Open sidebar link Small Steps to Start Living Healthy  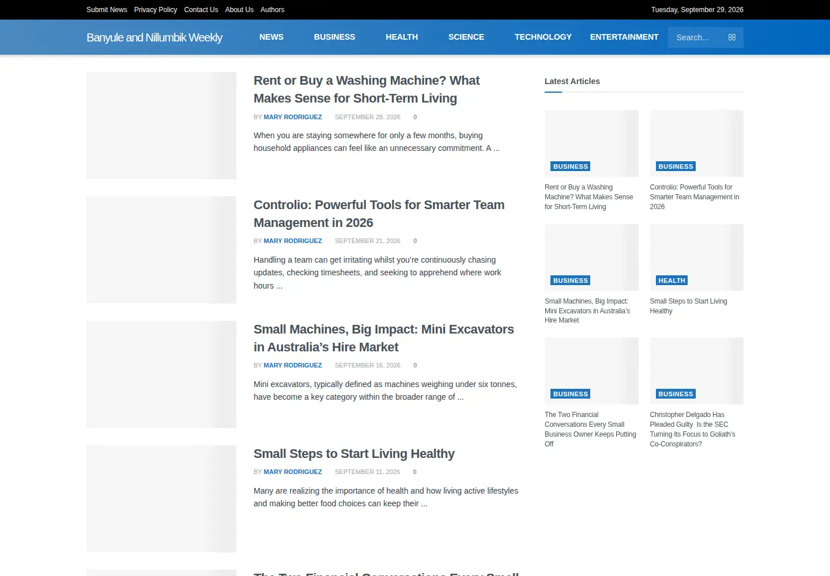(688, 306)
